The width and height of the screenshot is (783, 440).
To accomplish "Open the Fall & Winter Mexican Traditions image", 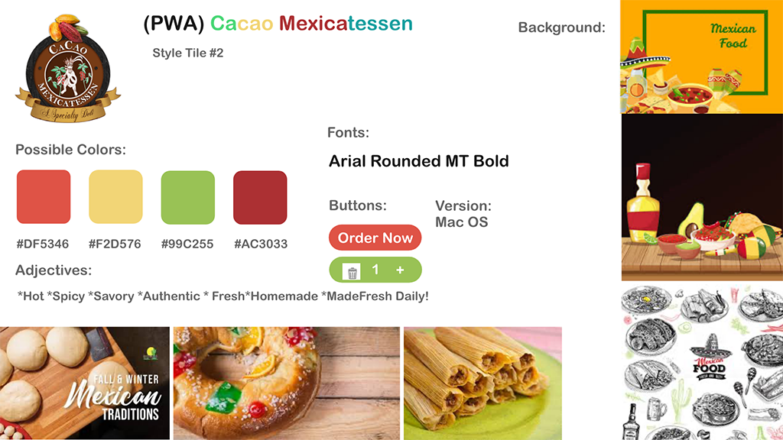I will [85, 383].
